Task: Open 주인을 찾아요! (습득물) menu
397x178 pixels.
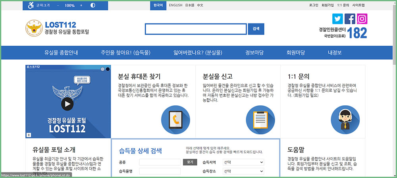Action: click(x=125, y=53)
